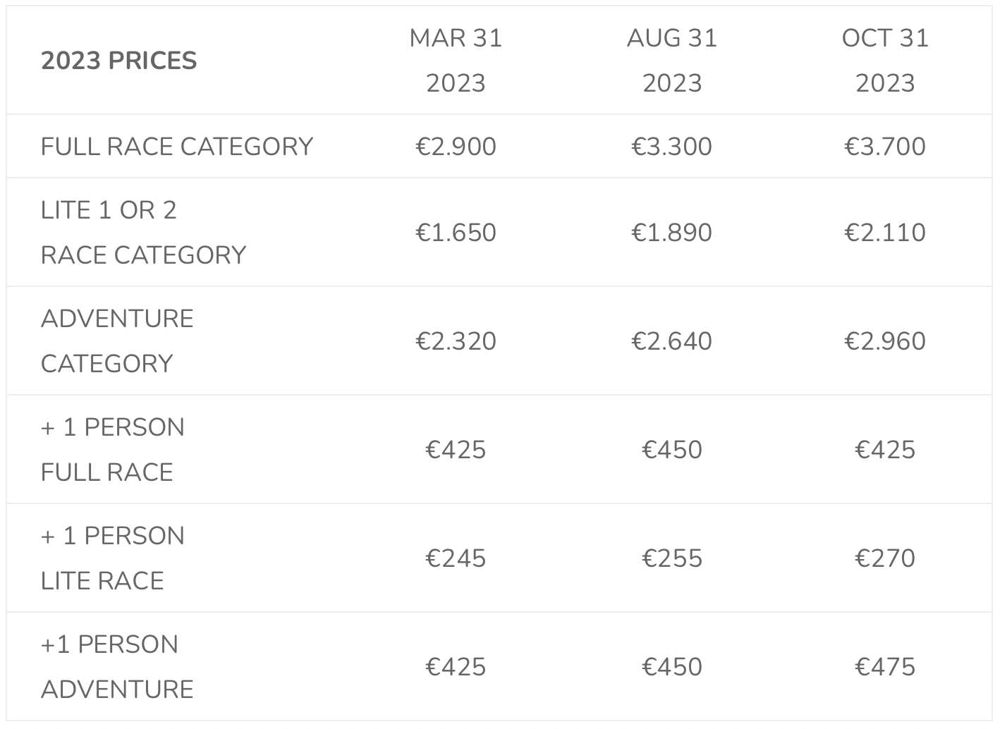1000x729 pixels.
Task: Click the €245 lite race extra person price
Action: pos(456,558)
